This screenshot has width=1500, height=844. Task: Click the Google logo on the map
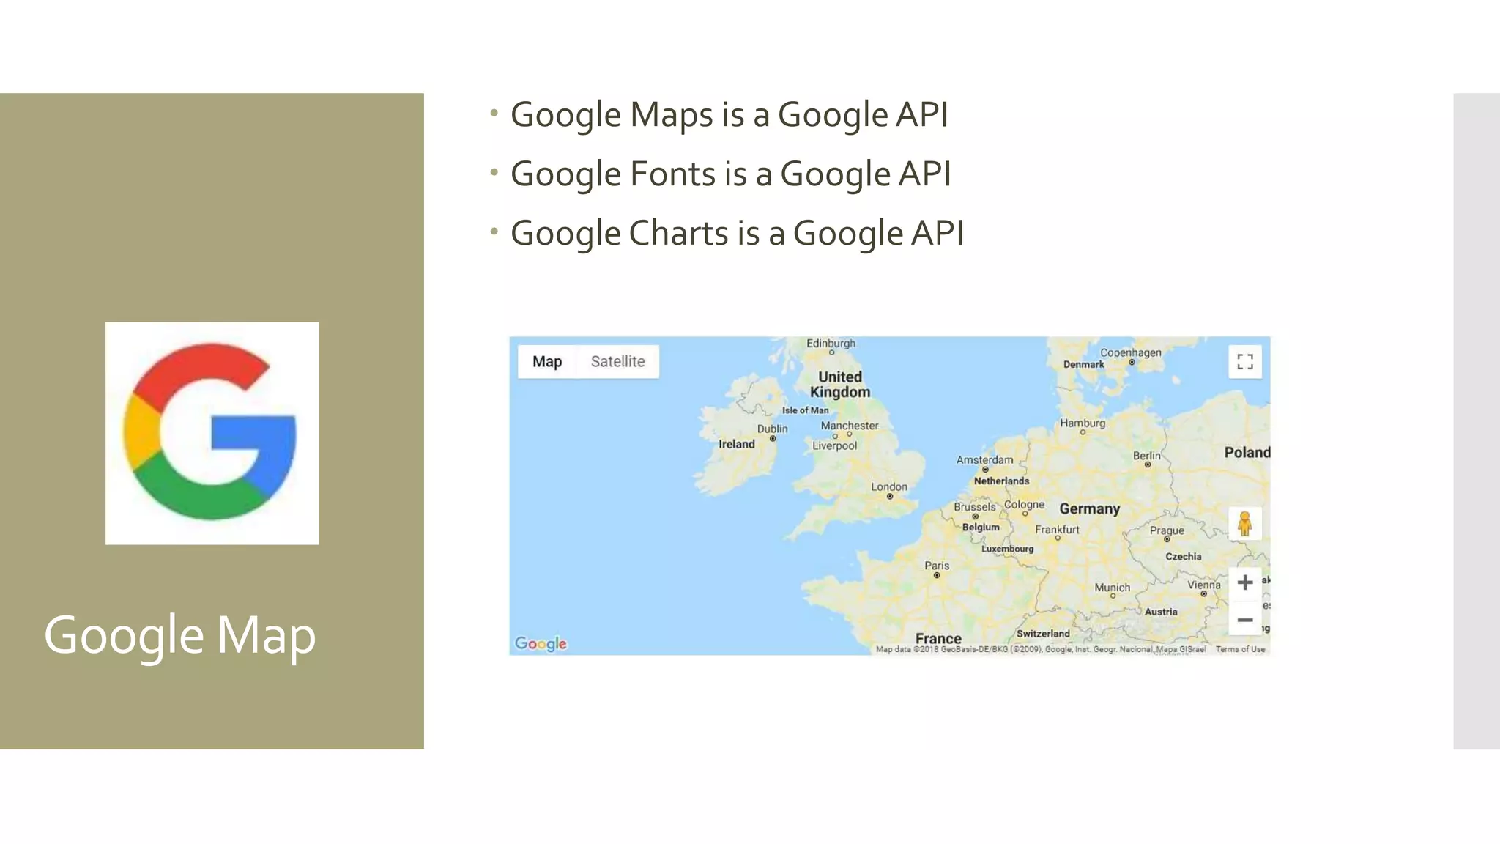click(541, 643)
